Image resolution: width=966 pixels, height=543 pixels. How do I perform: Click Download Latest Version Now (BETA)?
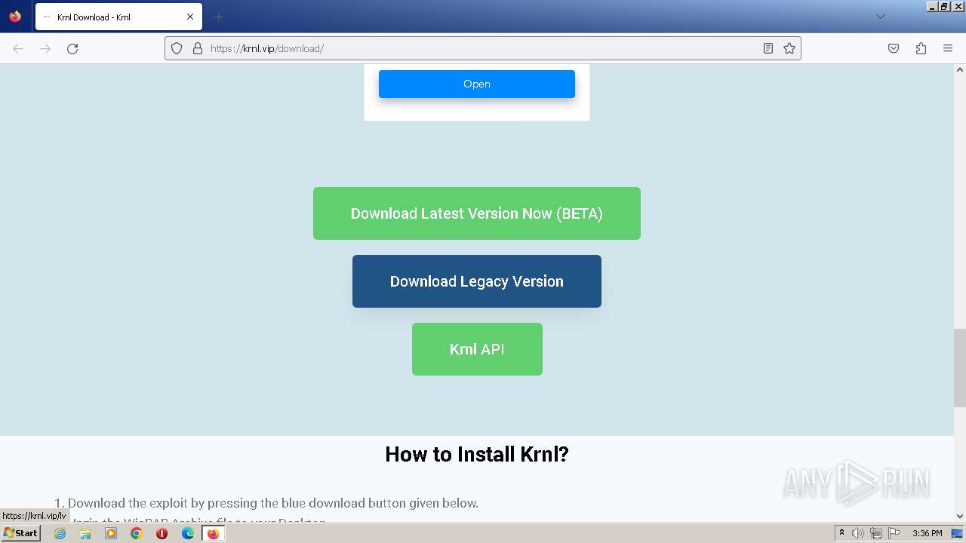[477, 213]
